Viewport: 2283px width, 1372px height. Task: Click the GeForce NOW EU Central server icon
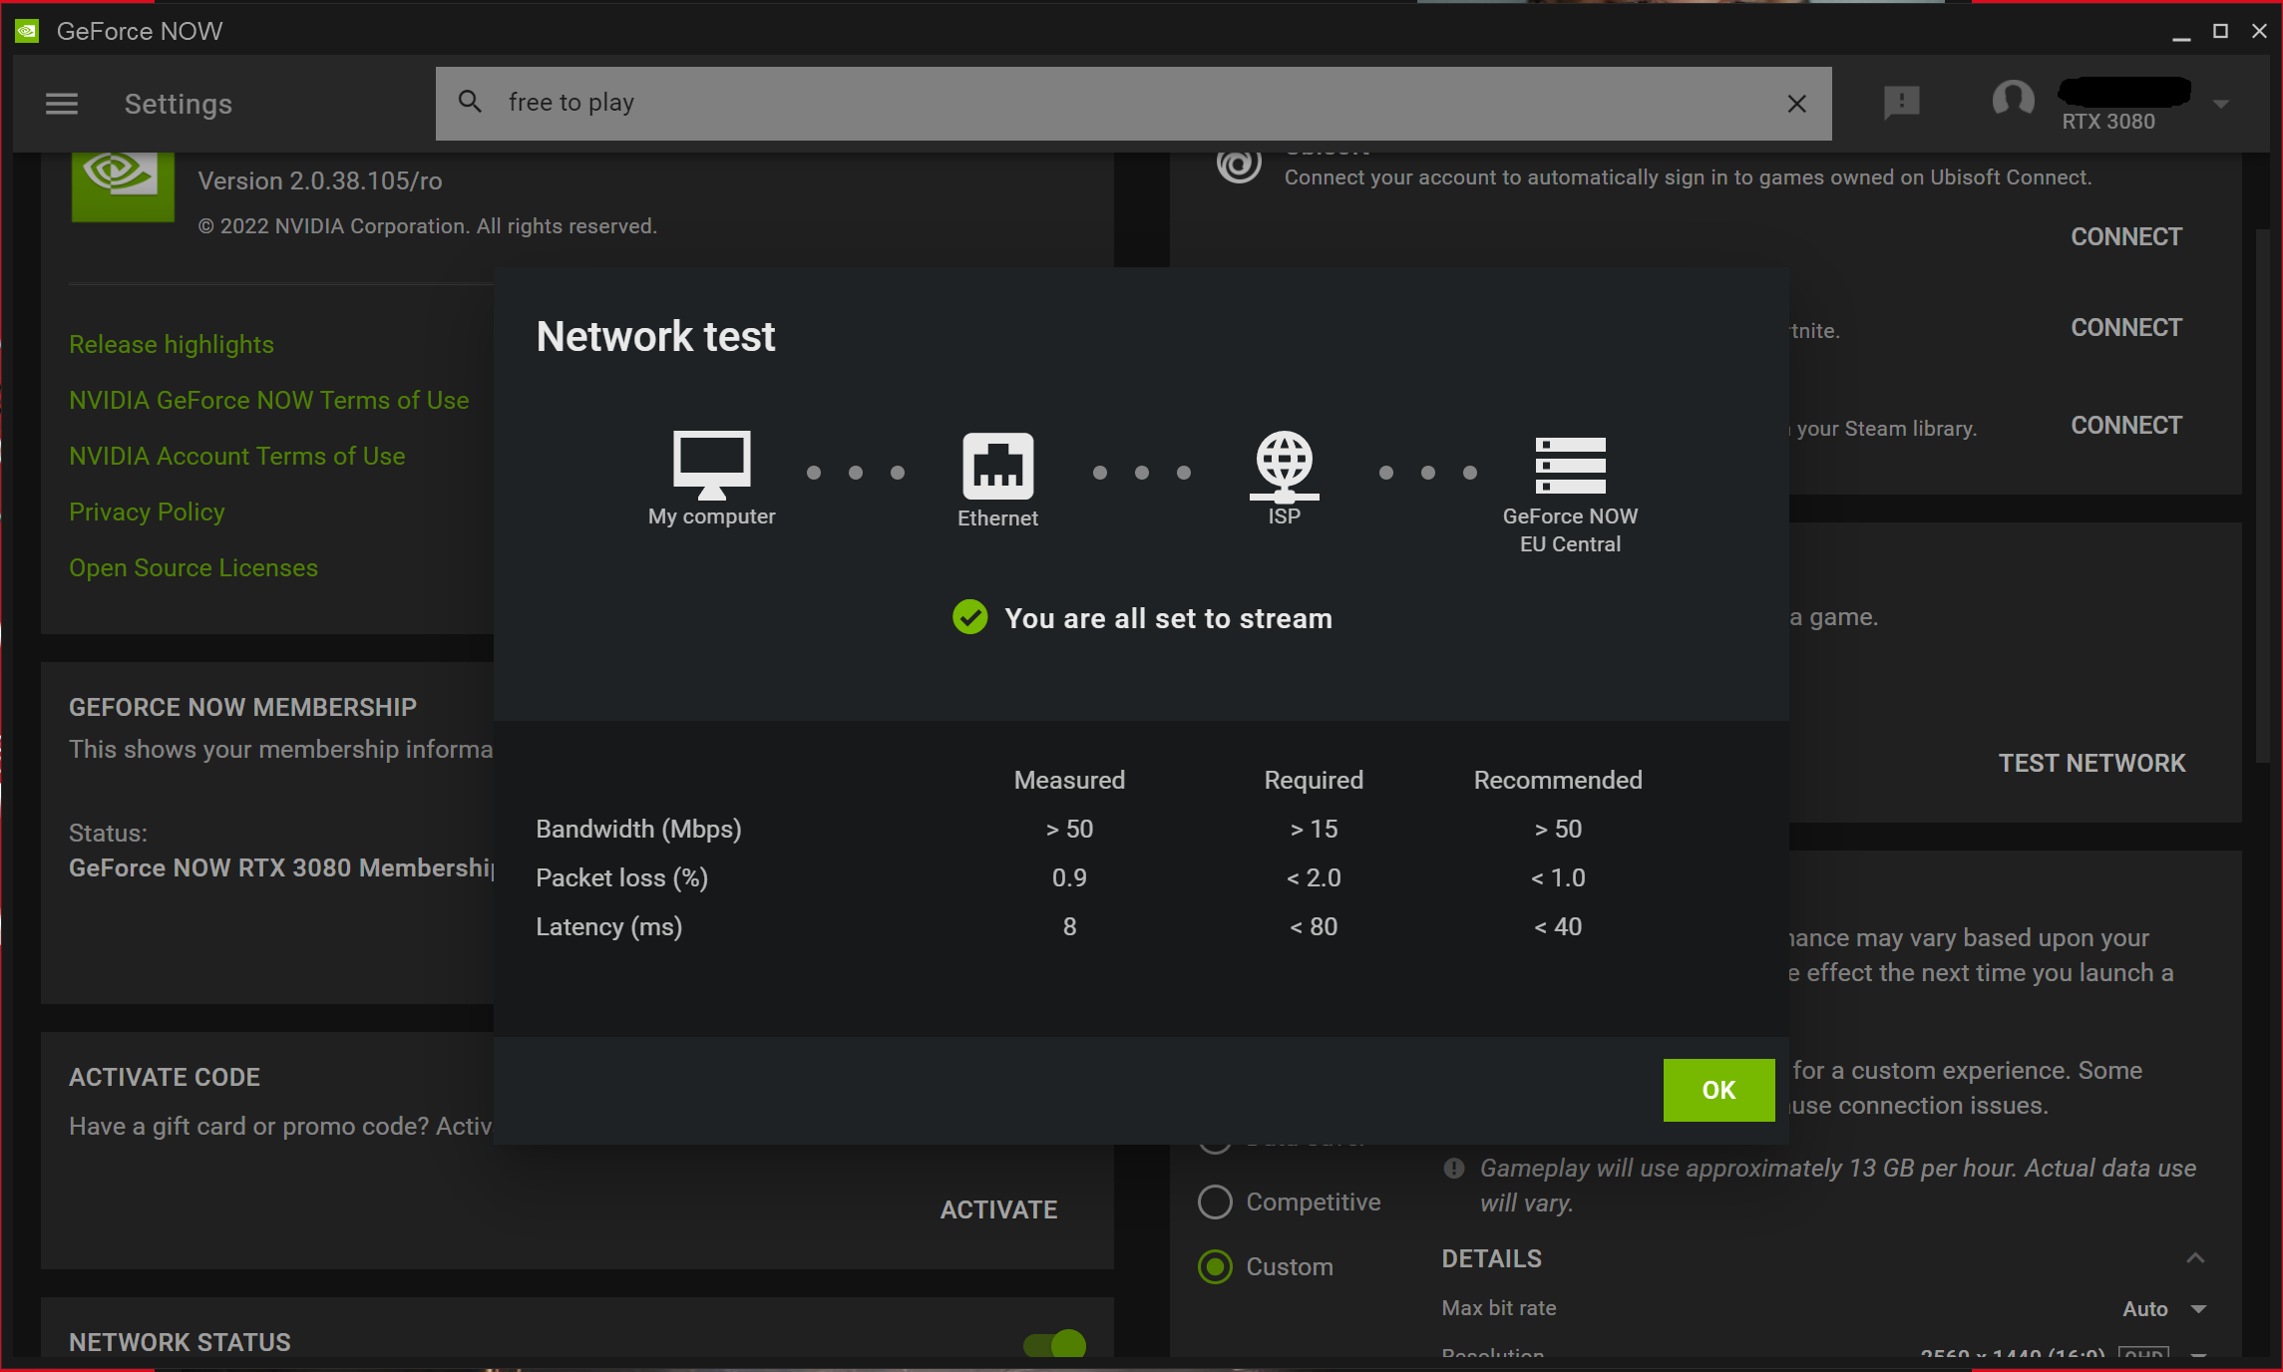[1570, 466]
